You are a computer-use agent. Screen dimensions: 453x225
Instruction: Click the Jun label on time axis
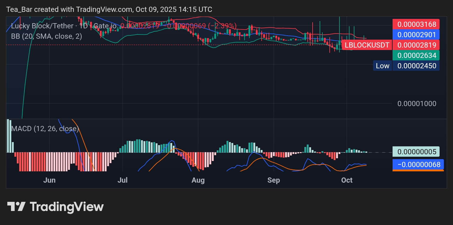[49, 180]
